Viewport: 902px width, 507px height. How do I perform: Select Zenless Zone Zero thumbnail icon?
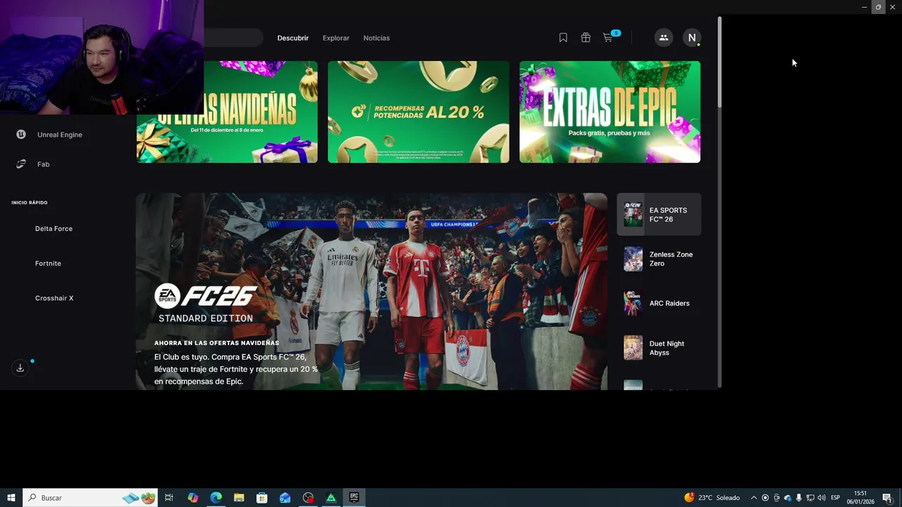(x=633, y=258)
